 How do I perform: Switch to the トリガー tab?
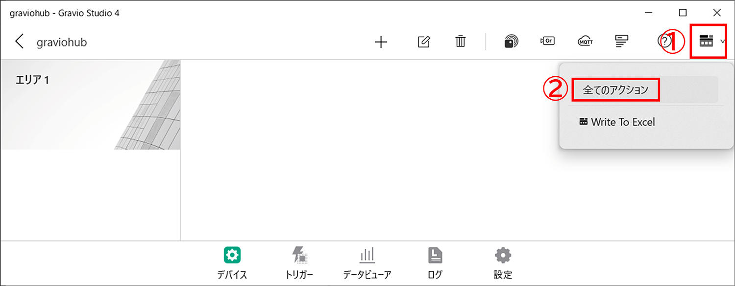pyautogui.click(x=299, y=263)
